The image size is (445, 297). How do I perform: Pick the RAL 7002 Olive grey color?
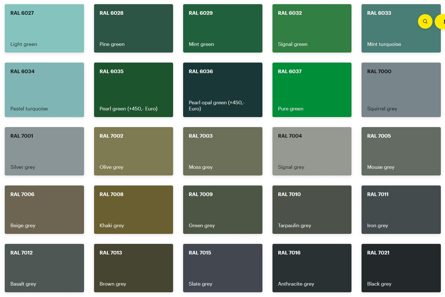point(133,151)
